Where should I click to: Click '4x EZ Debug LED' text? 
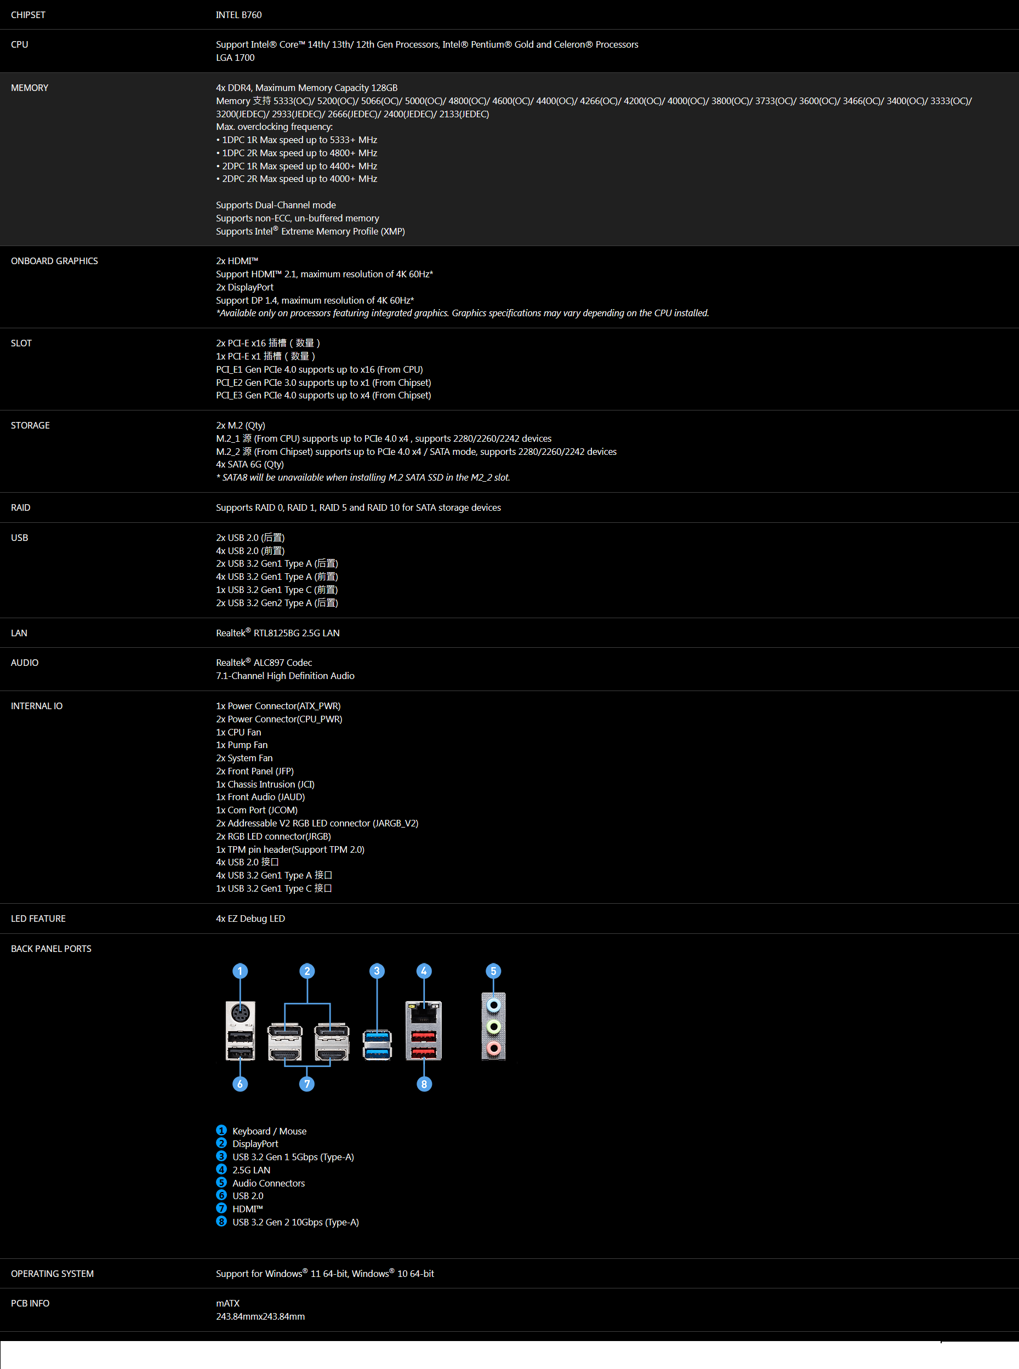(251, 919)
